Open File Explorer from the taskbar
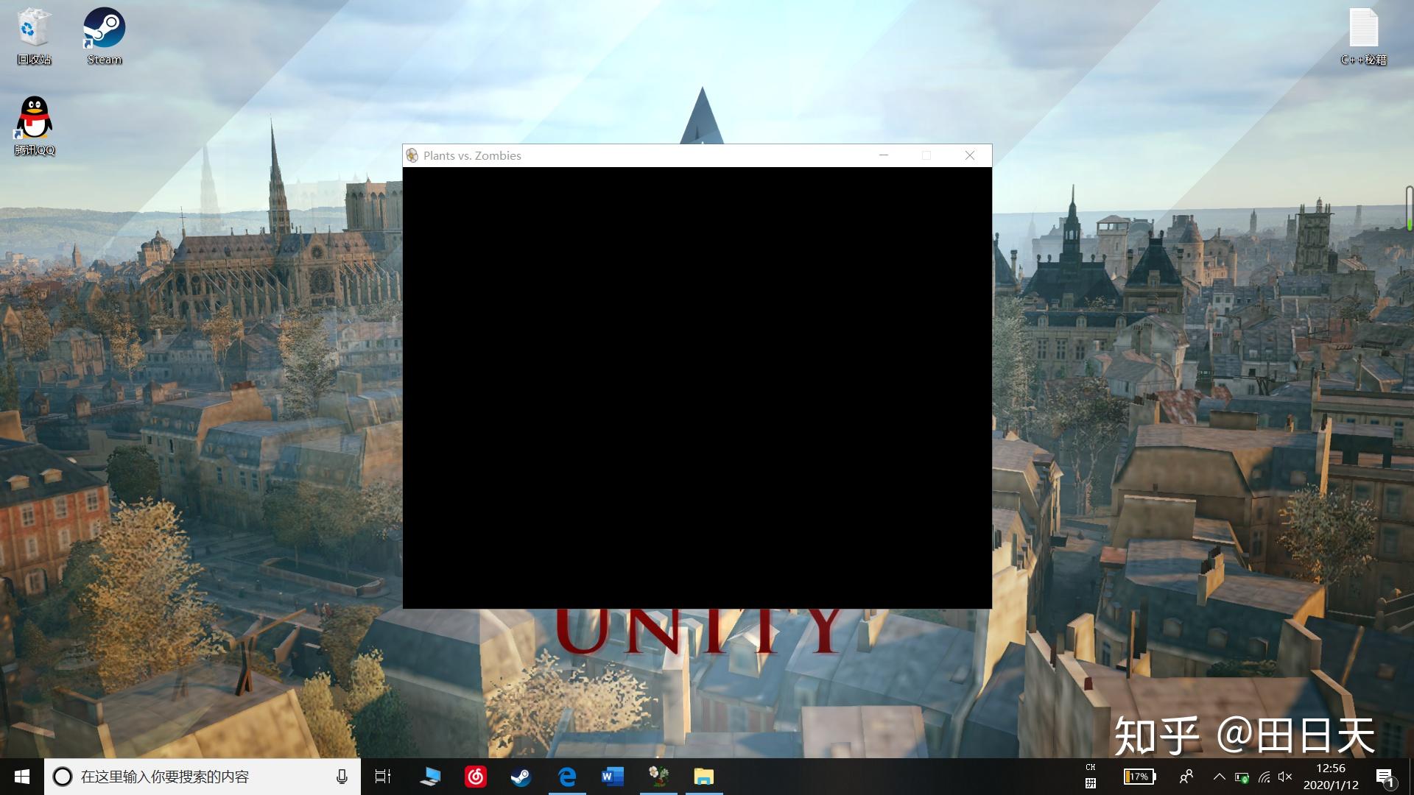Image resolution: width=1414 pixels, height=795 pixels. [x=704, y=777]
